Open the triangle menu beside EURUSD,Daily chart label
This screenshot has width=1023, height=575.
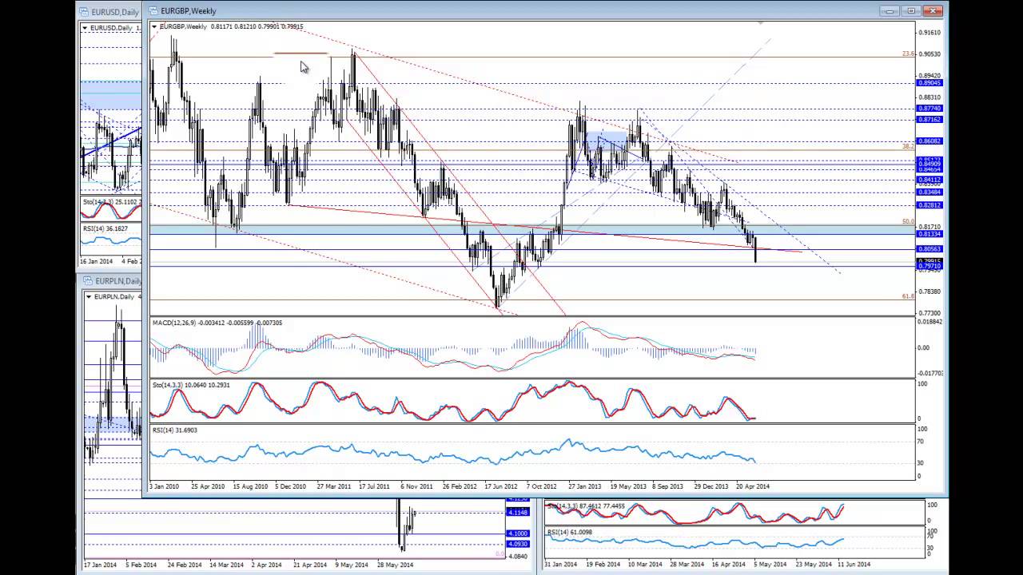(85, 28)
